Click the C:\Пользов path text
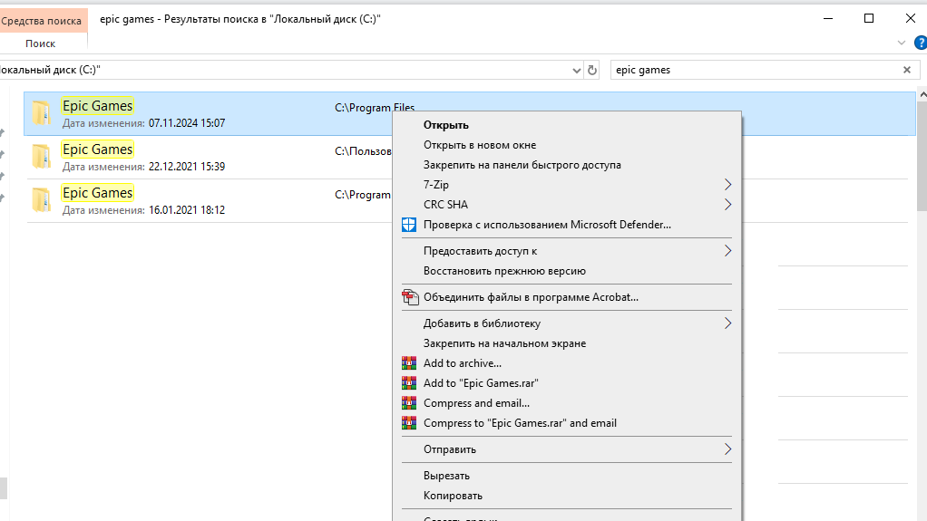The image size is (927, 521). coord(363,151)
